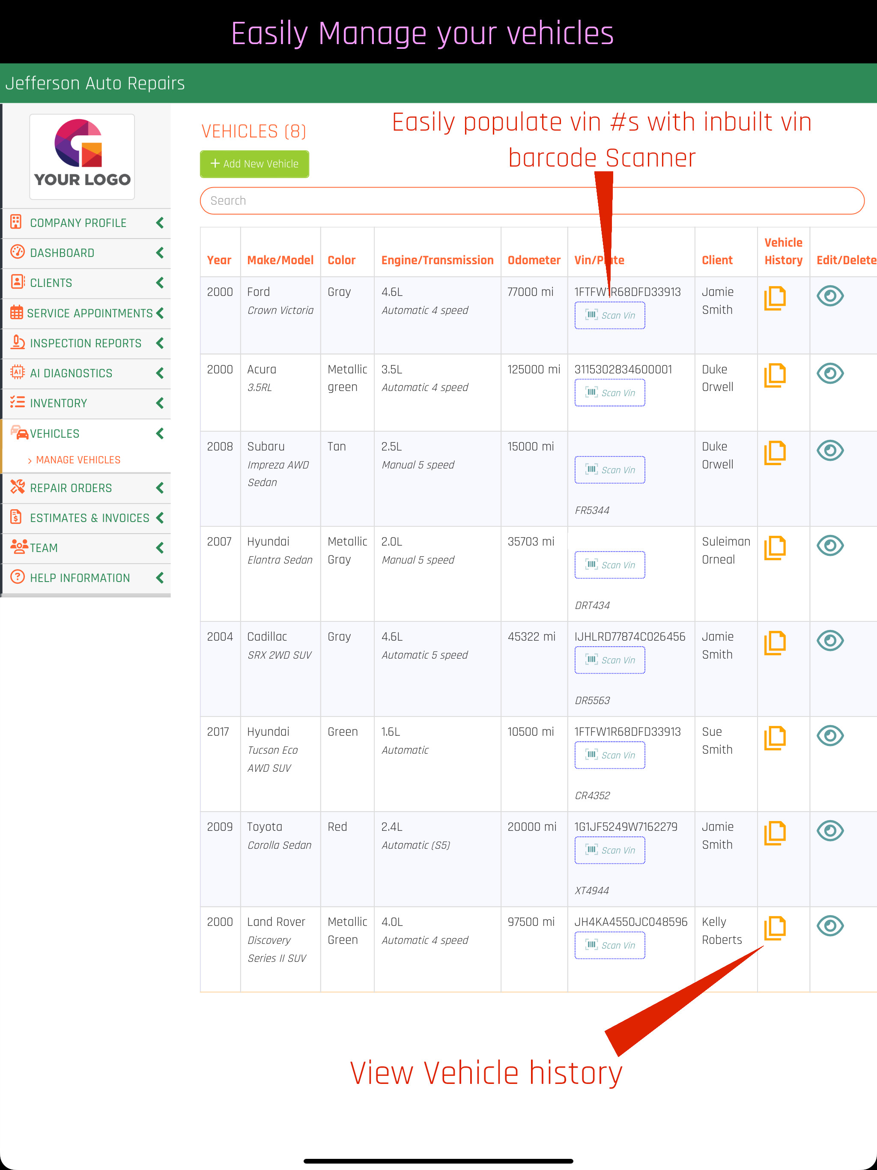Open Manage Vehicles submenu item
This screenshot has width=877, height=1170.
(x=78, y=460)
